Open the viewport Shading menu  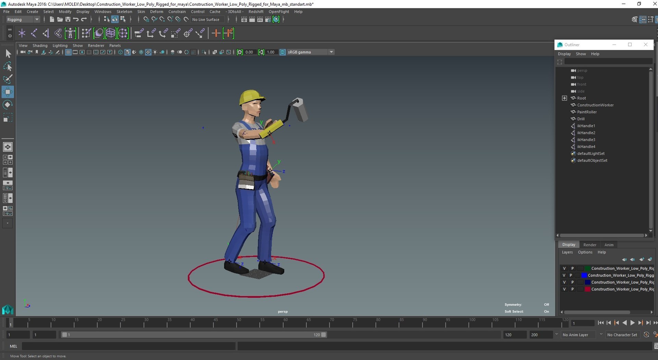40,45
